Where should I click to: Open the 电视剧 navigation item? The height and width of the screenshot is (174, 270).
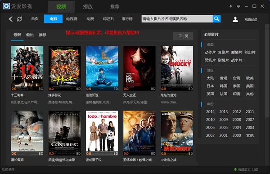point(72,19)
